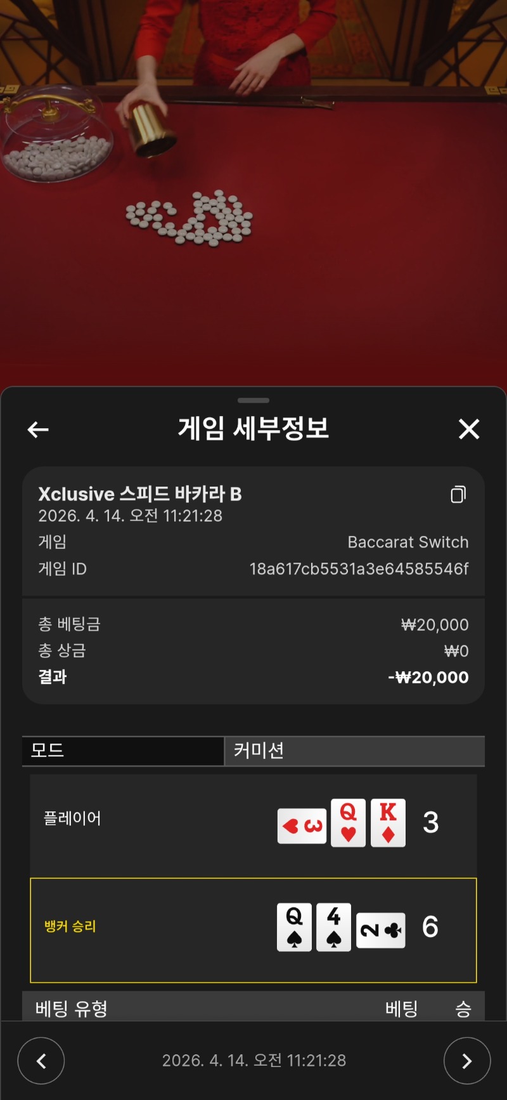The image size is (507, 1100).
Task: Select the 뱅커 승리 result row
Action: pyautogui.click(x=253, y=931)
